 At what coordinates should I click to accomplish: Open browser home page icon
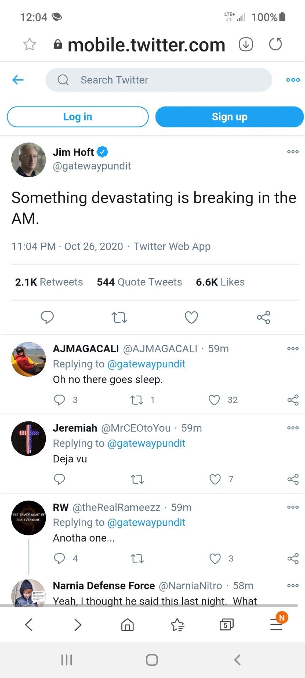click(x=127, y=624)
